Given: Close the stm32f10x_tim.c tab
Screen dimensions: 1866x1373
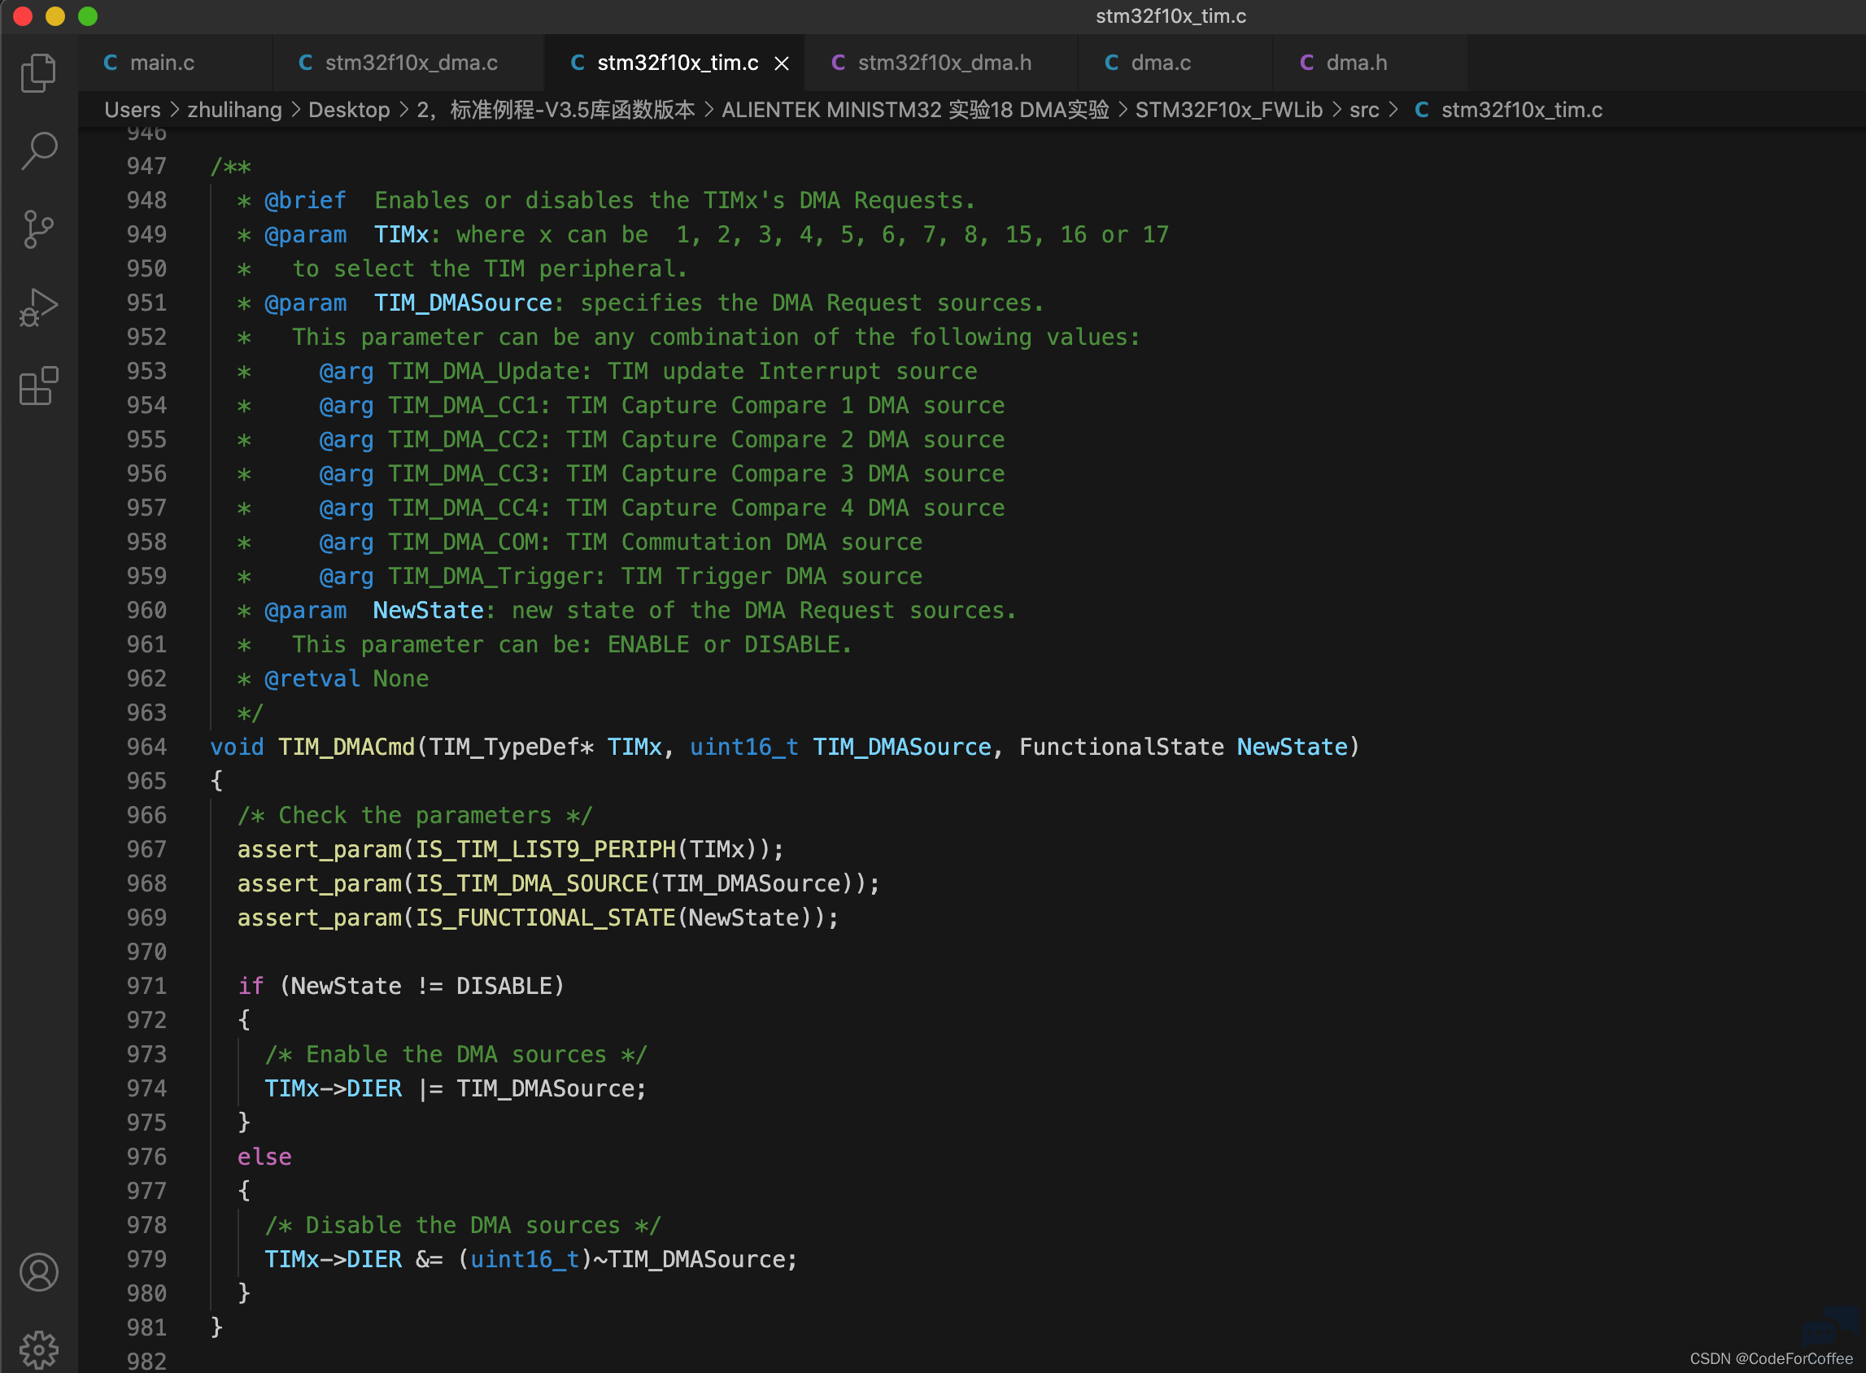Looking at the screenshot, I should (x=782, y=63).
